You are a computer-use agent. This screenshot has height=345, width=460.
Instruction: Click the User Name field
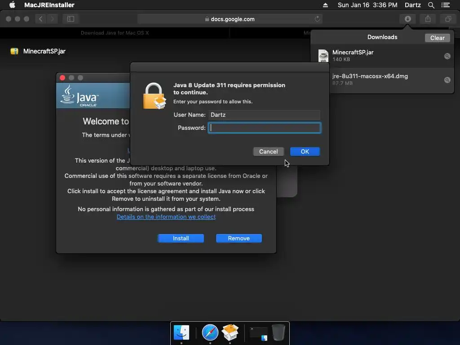pos(264,115)
